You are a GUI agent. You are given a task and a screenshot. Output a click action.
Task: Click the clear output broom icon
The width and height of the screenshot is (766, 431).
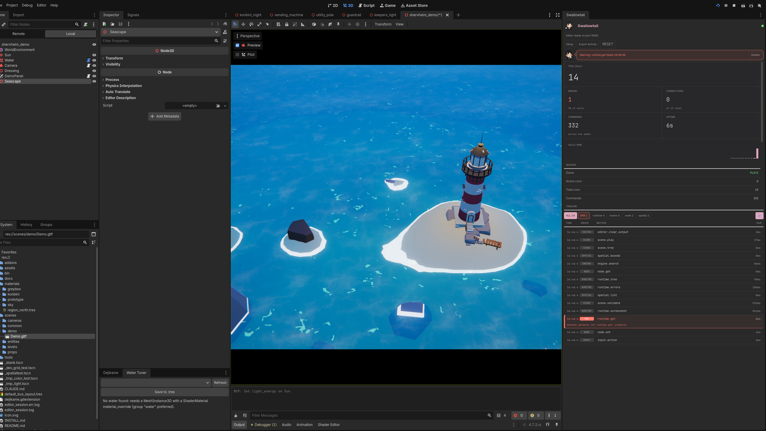tap(236, 415)
